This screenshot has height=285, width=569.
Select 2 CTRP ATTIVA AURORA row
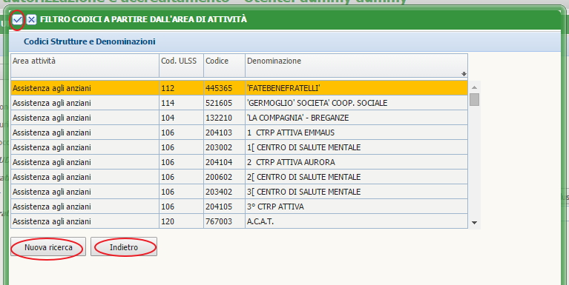(239, 162)
